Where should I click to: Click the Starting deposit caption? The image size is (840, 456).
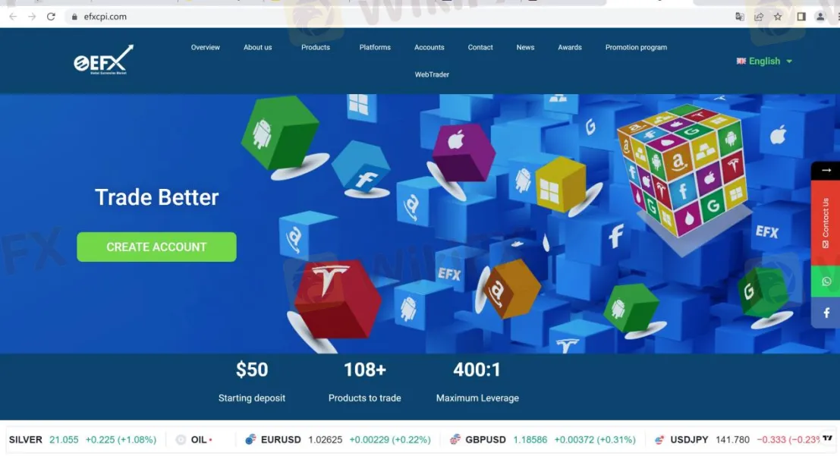(252, 398)
